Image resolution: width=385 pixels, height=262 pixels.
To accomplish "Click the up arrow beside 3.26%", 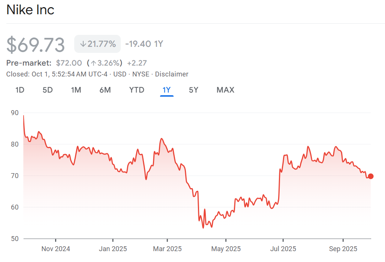I will (93, 63).
